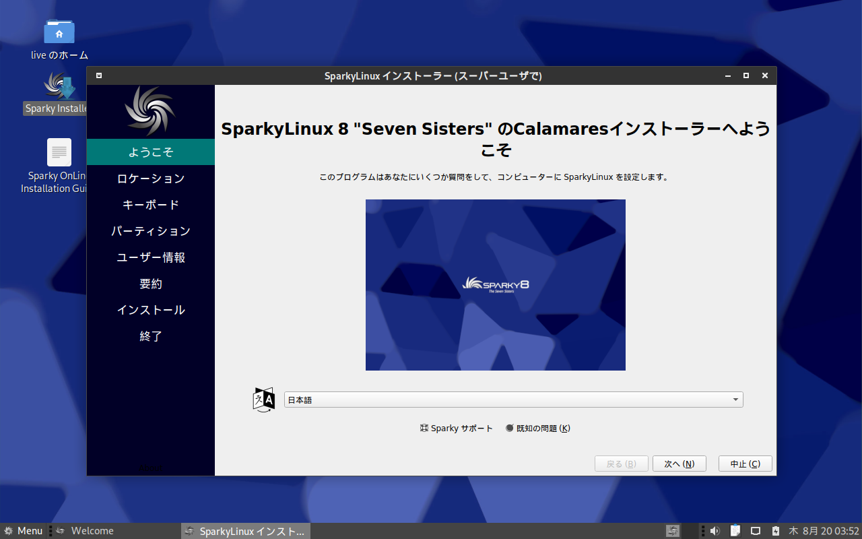Click the language translation icon beside the combo box
Screen dimensions: 862x539
[264, 400]
